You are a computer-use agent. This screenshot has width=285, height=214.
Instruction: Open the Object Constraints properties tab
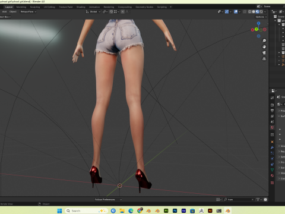coord(272,164)
